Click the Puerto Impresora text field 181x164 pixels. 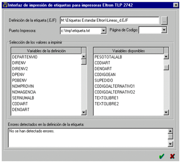pos(81,31)
